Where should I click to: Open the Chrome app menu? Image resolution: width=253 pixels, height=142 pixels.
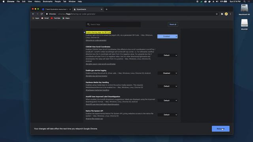coord(11,2)
